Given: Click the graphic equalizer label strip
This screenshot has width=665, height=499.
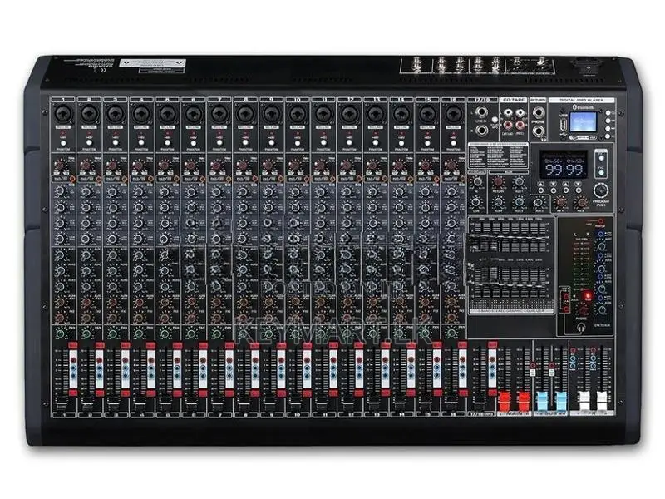Looking at the screenshot, I should pos(512,311).
